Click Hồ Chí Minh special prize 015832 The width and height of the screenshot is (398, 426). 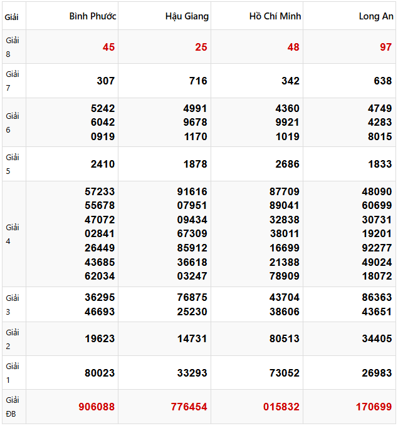click(x=281, y=407)
